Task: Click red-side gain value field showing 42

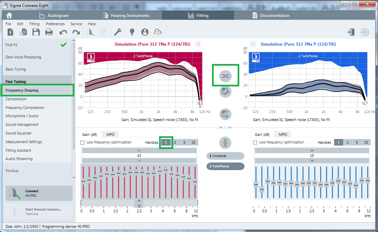Action: (139, 156)
